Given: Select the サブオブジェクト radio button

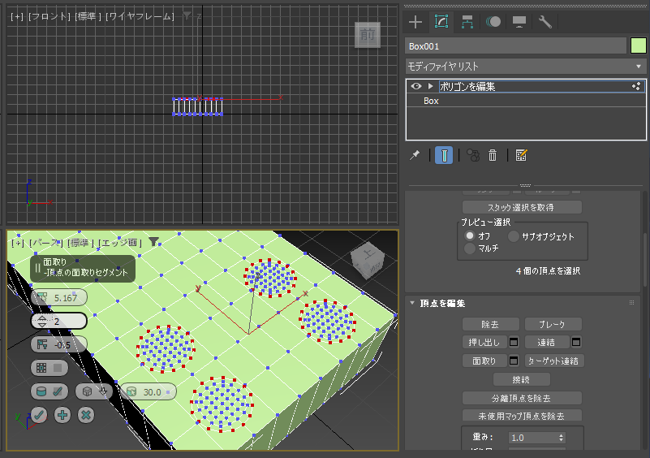Looking at the screenshot, I should pos(513,236).
